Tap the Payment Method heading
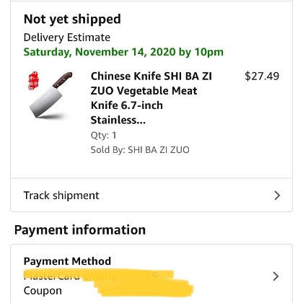 67,261
